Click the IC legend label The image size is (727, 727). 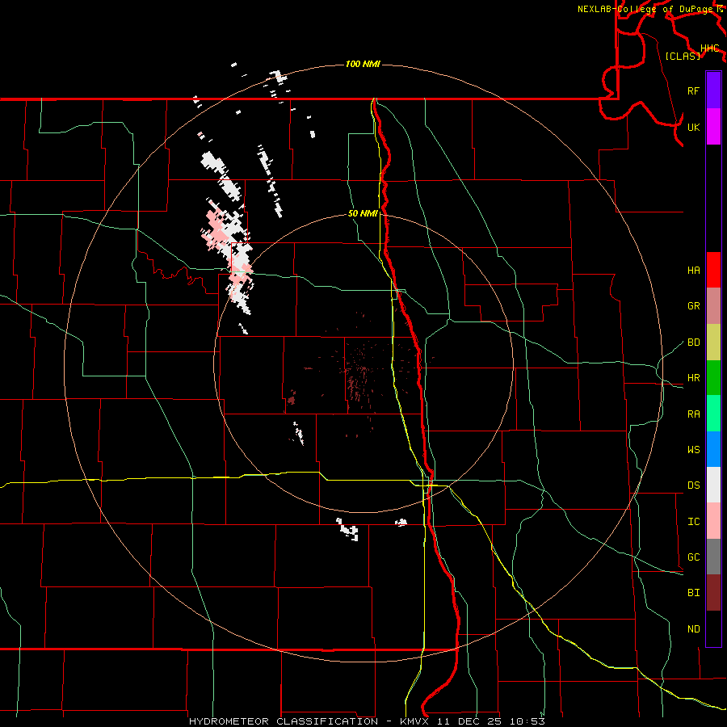(693, 522)
